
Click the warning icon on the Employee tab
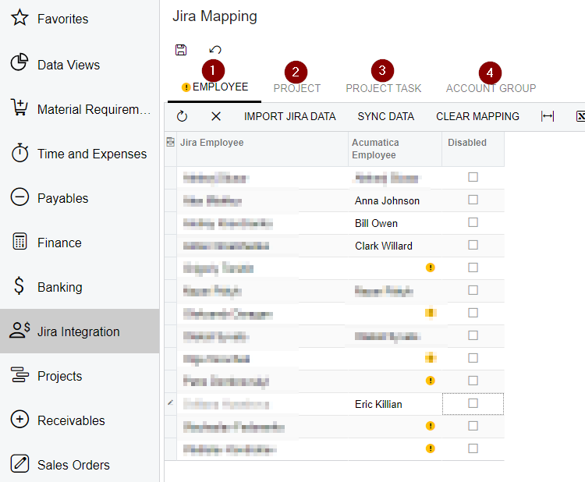186,87
